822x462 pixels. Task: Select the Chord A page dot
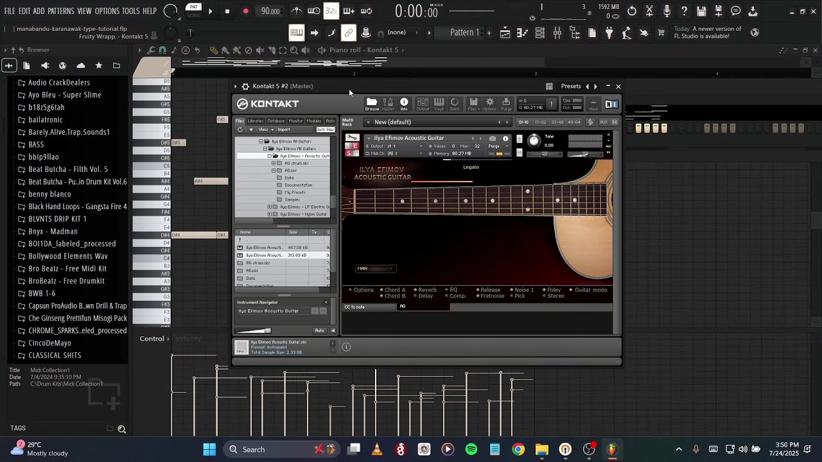point(381,290)
